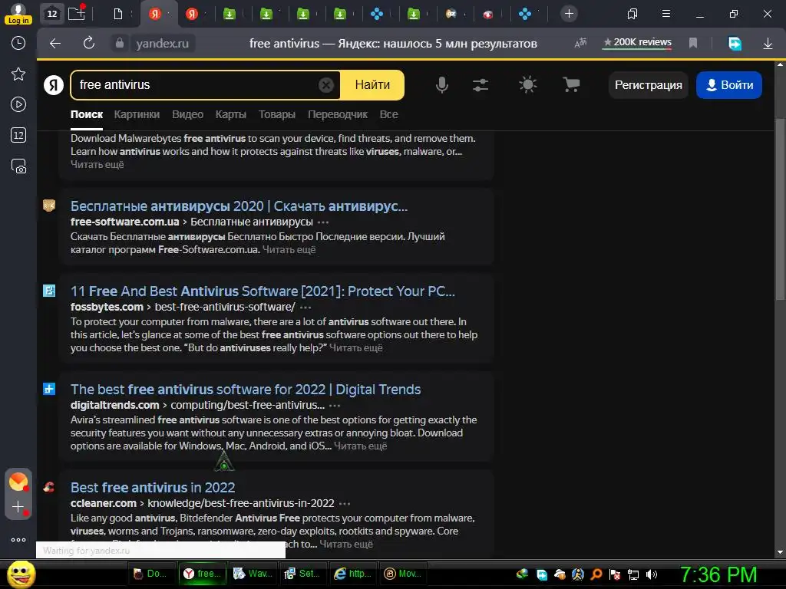Click the volume speaker tray icon
This screenshot has width=786, height=589.
pos(652,574)
